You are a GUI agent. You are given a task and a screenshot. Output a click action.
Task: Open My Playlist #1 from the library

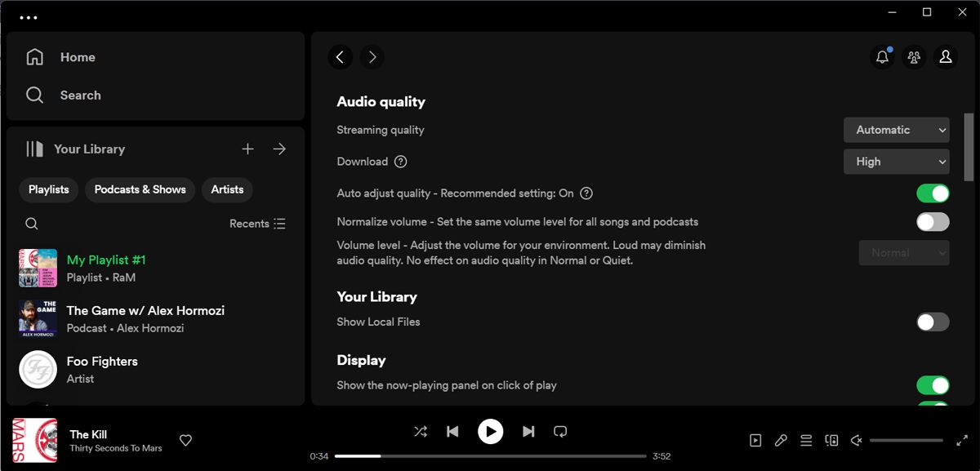(x=106, y=259)
